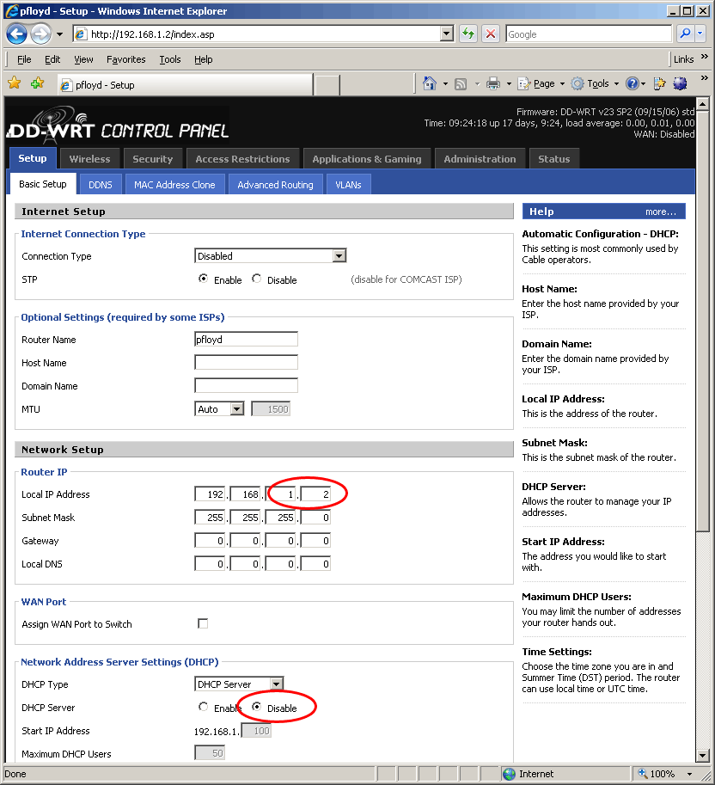Open the View menu
715x785 pixels.
coord(83,59)
